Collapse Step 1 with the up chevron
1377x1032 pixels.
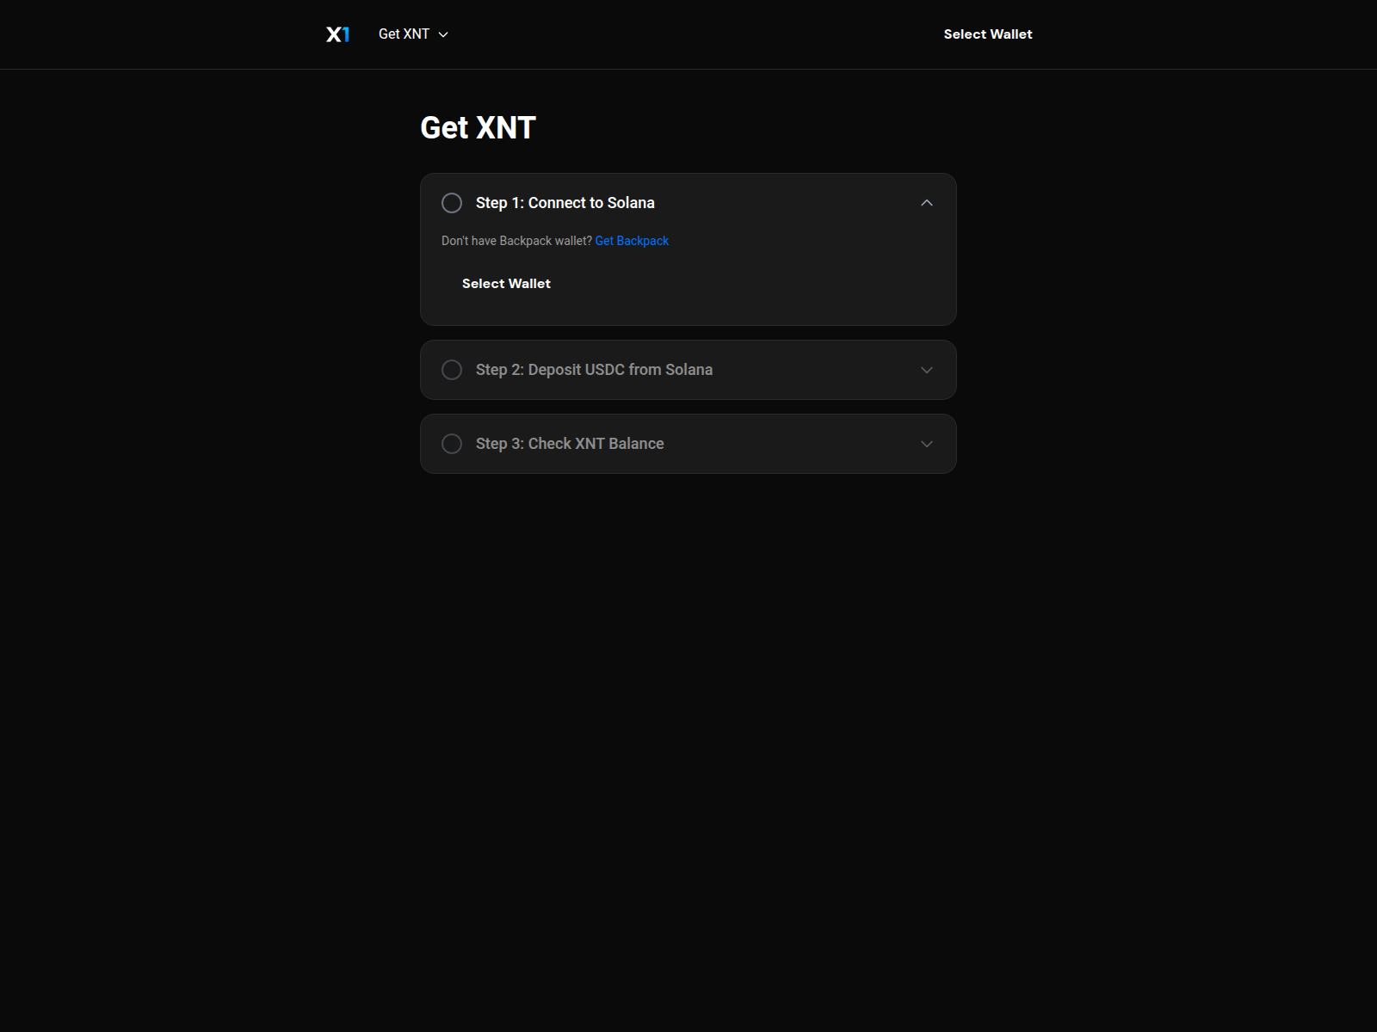pyautogui.click(x=927, y=203)
